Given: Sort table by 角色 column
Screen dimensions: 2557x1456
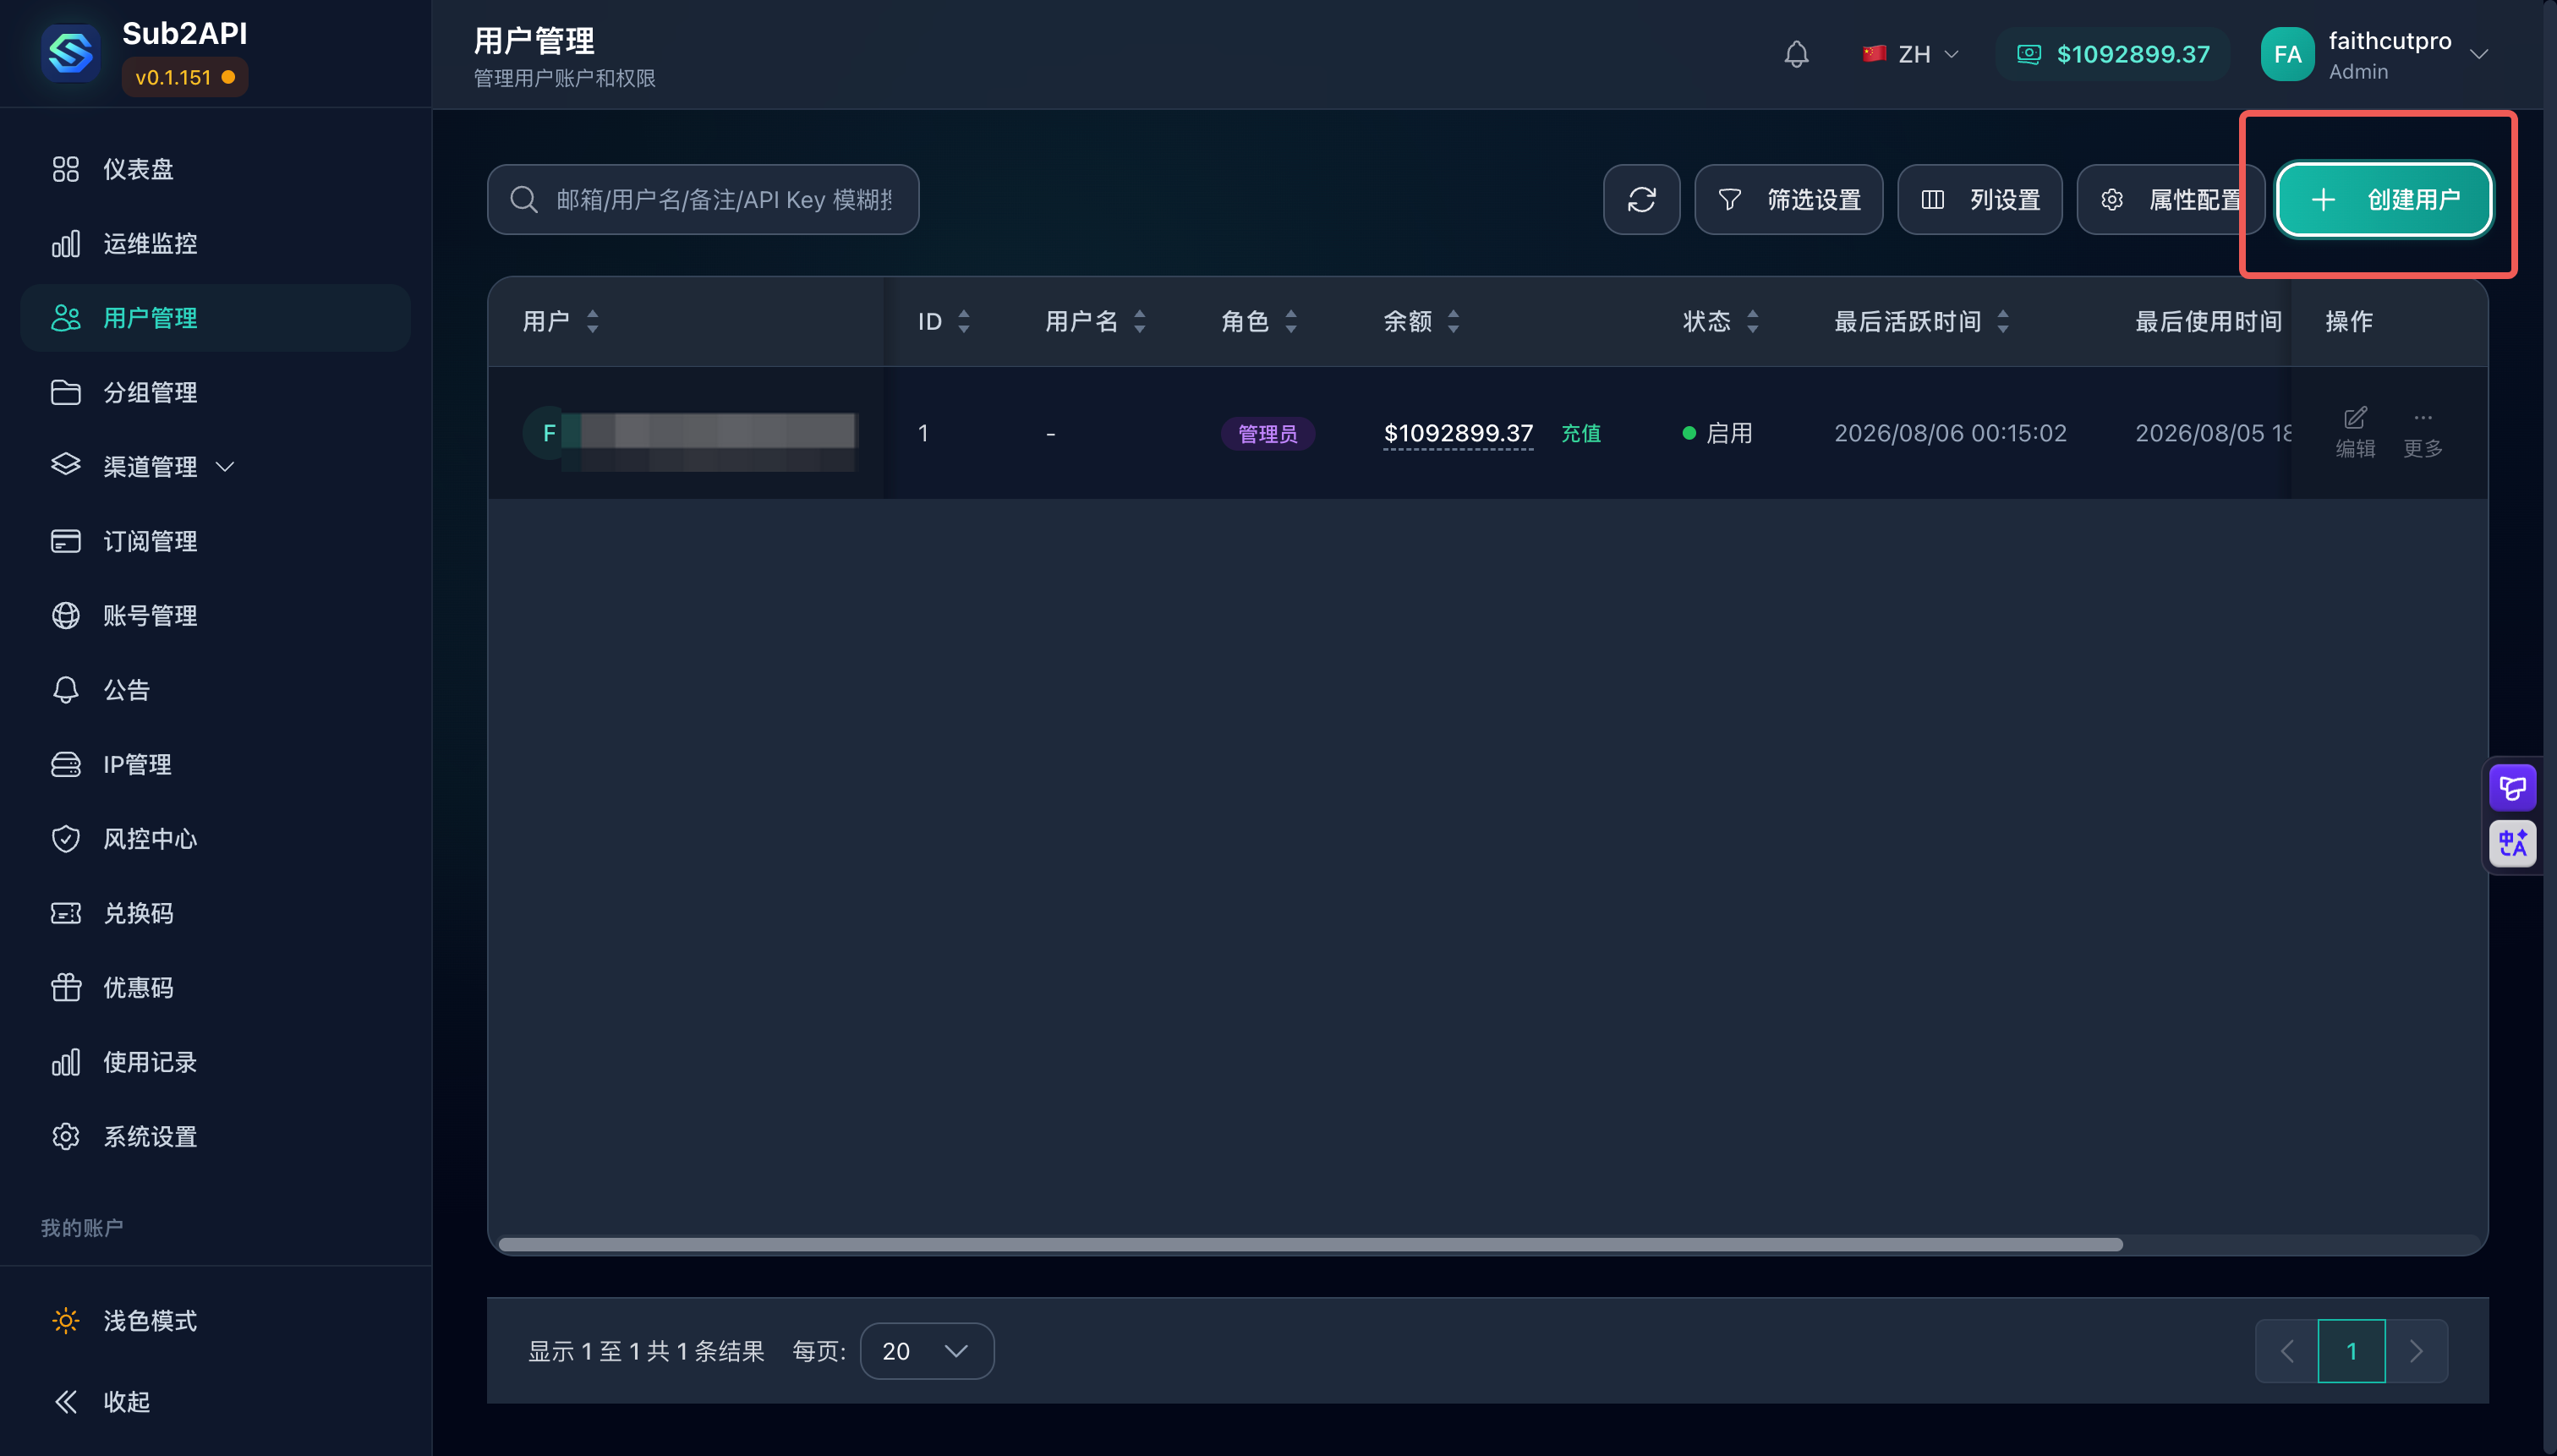Looking at the screenshot, I should coord(1259,321).
